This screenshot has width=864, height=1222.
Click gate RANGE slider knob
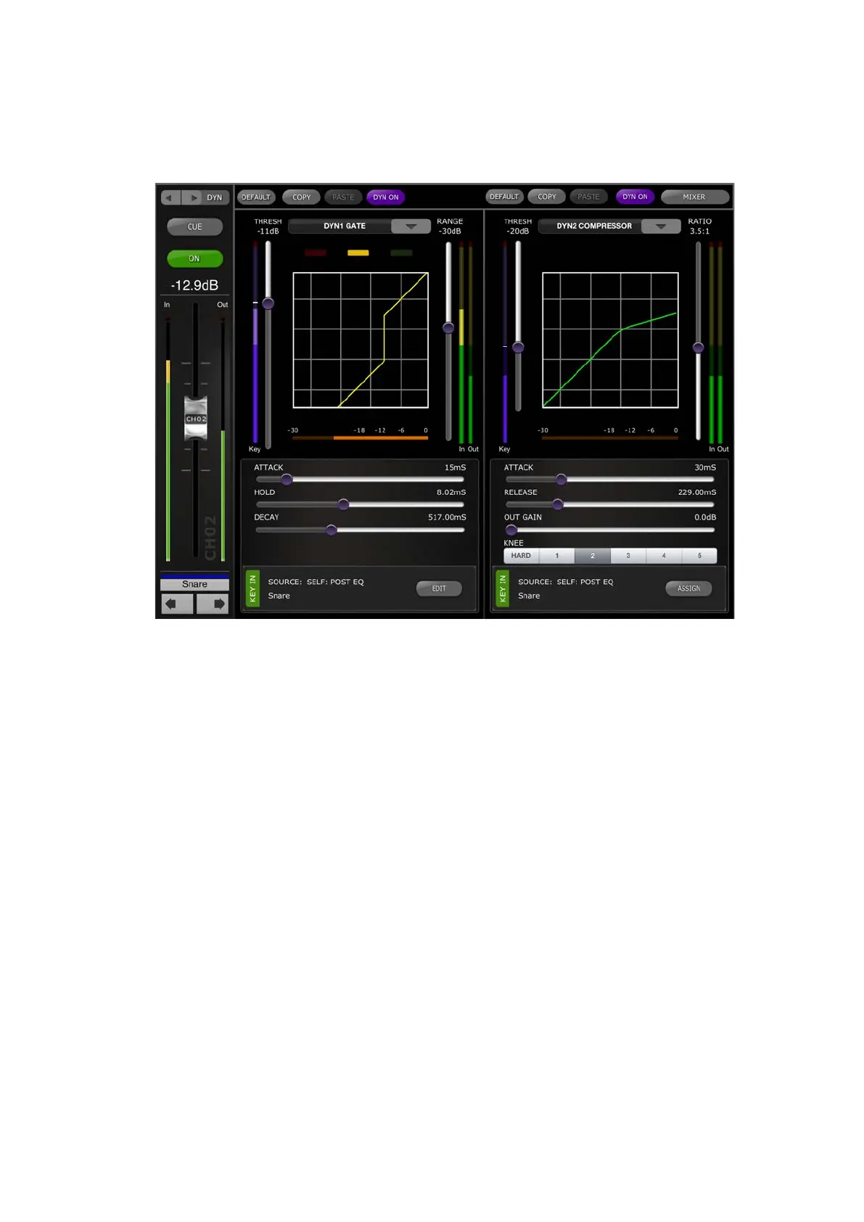click(448, 328)
